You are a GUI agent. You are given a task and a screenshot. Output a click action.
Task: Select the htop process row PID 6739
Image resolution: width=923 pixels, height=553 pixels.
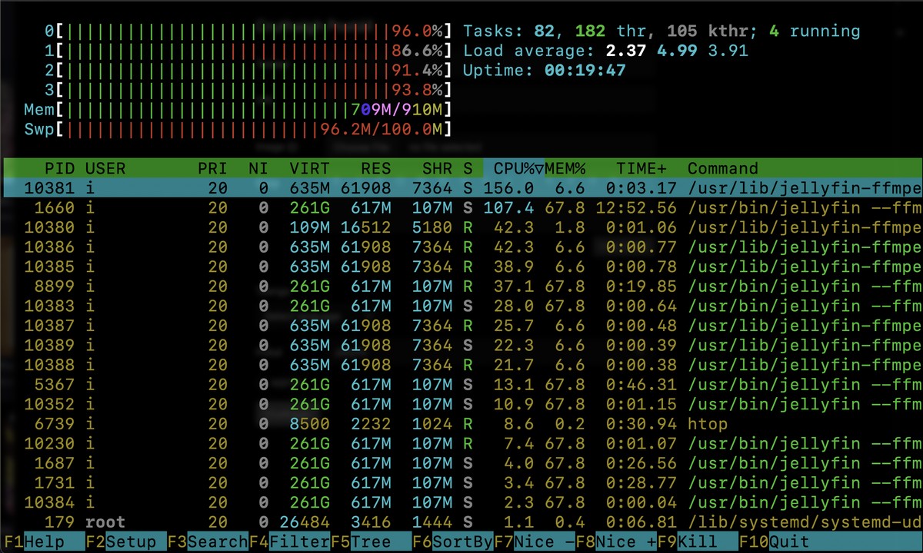pos(461,424)
